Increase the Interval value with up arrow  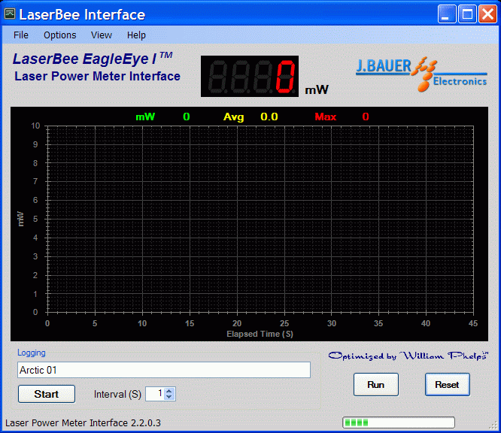point(169,390)
